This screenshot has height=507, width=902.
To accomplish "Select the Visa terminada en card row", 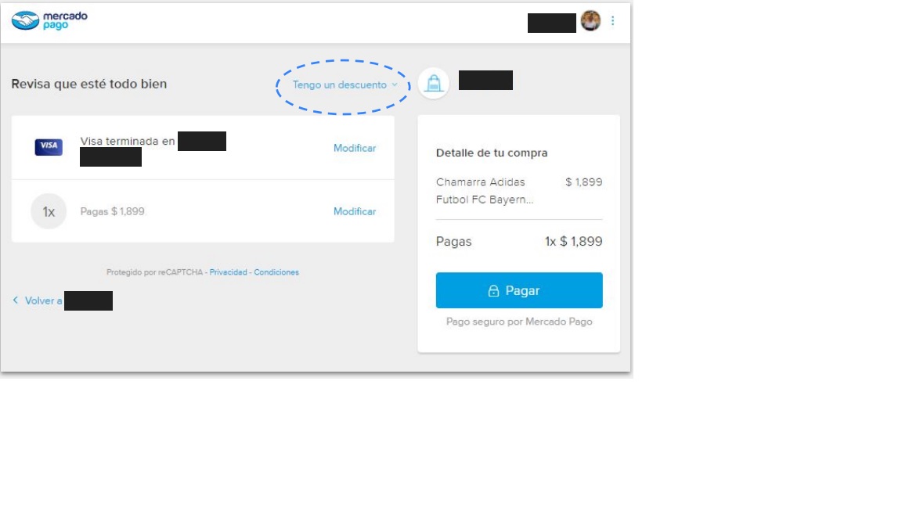I will click(x=203, y=148).
